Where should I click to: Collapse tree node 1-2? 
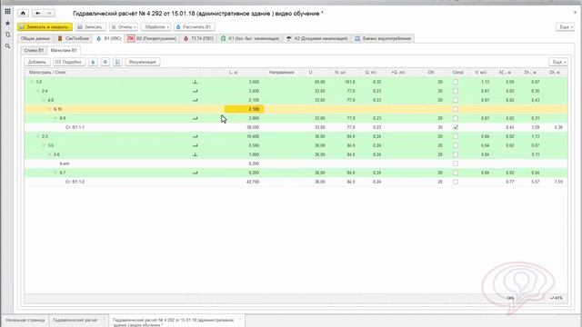coord(32,82)
